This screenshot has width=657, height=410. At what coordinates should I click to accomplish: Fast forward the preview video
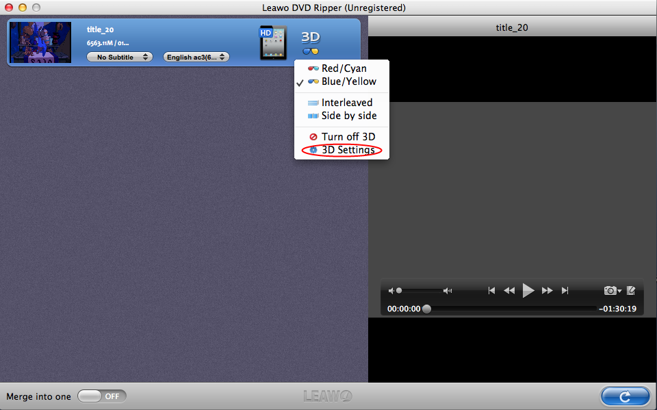click(x=547, y=290)
